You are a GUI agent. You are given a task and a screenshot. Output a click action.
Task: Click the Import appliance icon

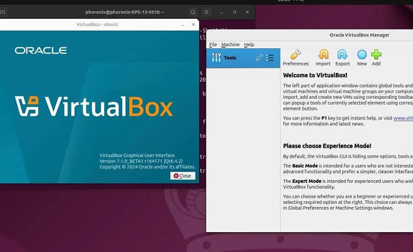point(323,55)
